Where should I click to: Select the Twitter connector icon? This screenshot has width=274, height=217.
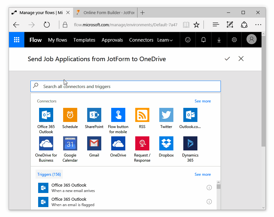tap(166, 115)
